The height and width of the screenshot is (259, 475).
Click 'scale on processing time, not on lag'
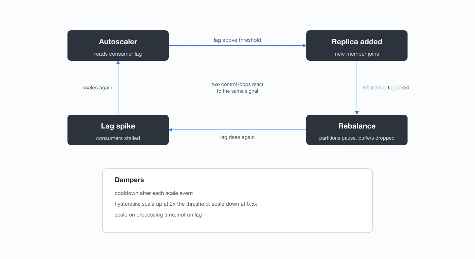click(158, 215)
